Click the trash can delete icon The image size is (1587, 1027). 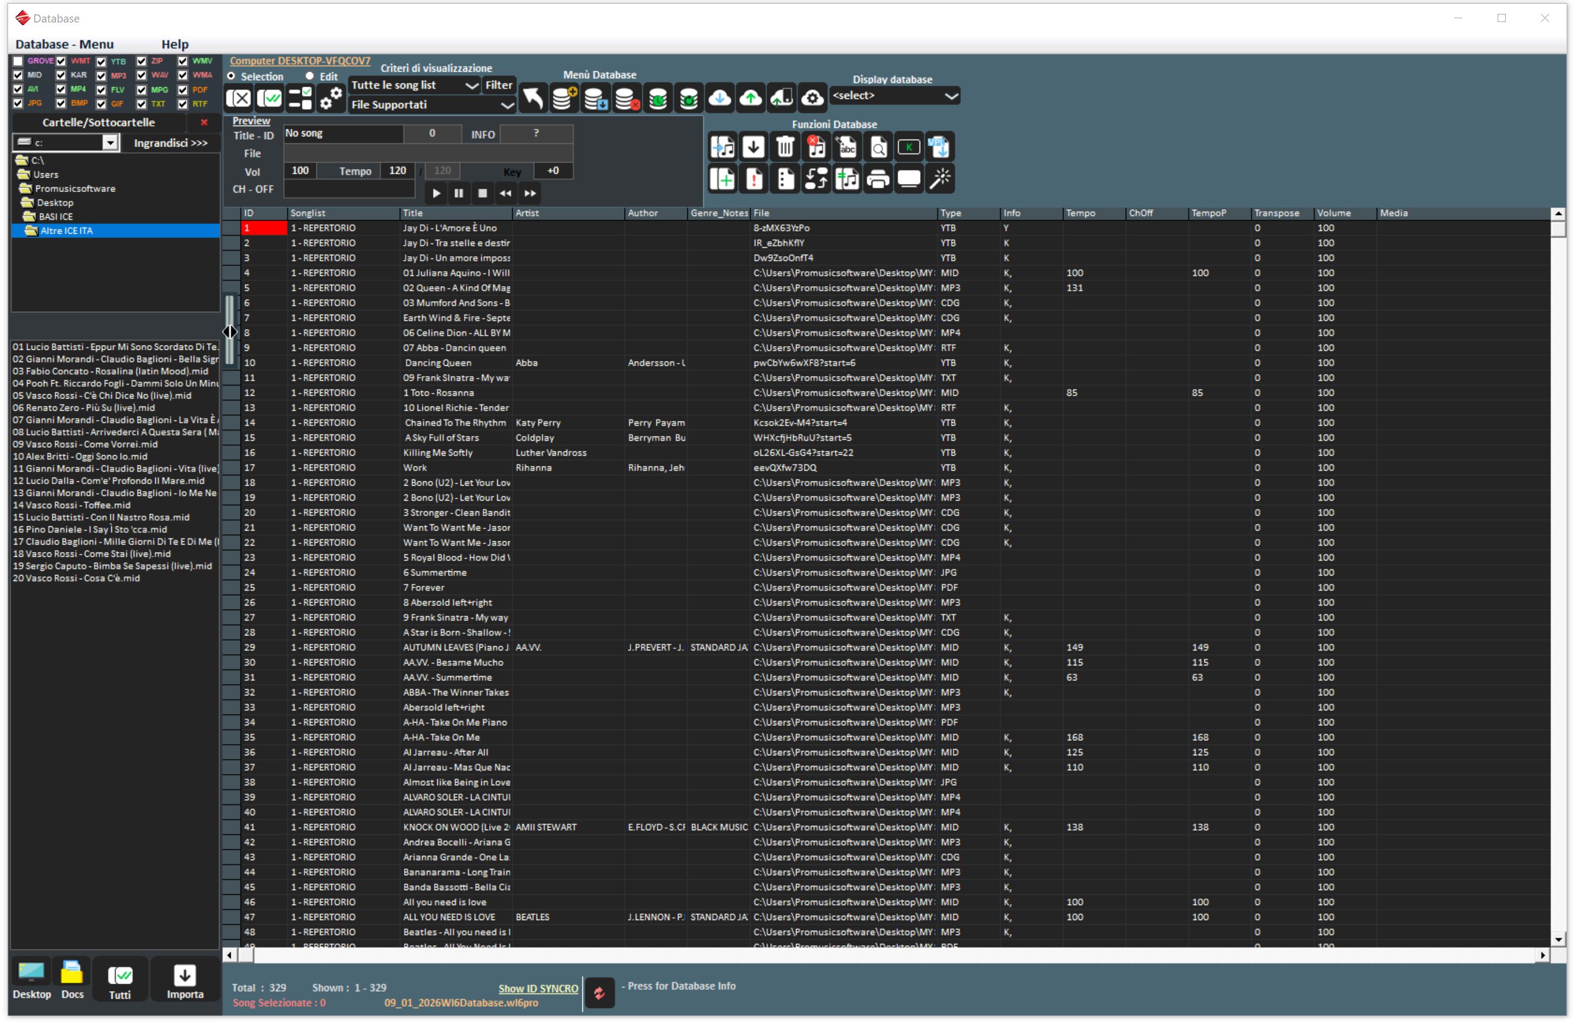click(x=785, y=147)
